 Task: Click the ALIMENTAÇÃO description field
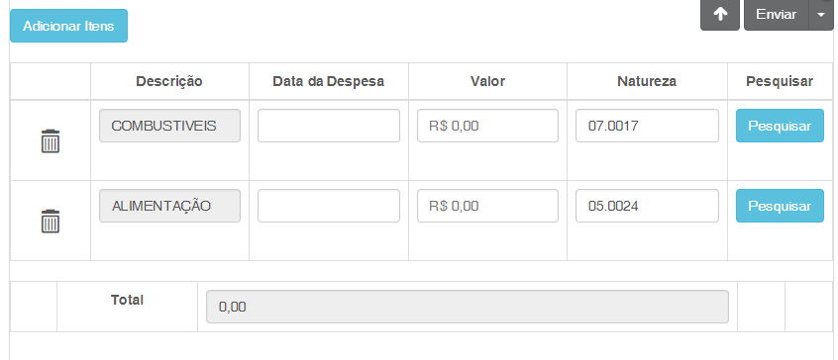[170, 206]
